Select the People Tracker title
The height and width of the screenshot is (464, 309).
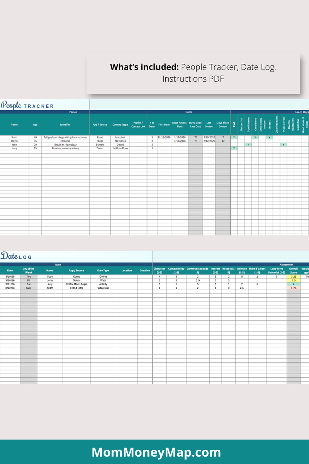[x=27, y=105]
